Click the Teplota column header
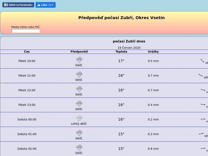 [x=121, y=52]
